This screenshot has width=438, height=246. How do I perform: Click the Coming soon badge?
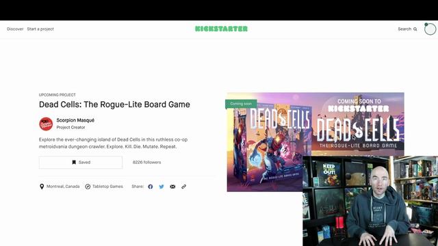(x=241, y=104)
